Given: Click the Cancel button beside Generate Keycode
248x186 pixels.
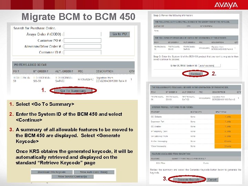Looking at the screenshot, I should [212, 179].
